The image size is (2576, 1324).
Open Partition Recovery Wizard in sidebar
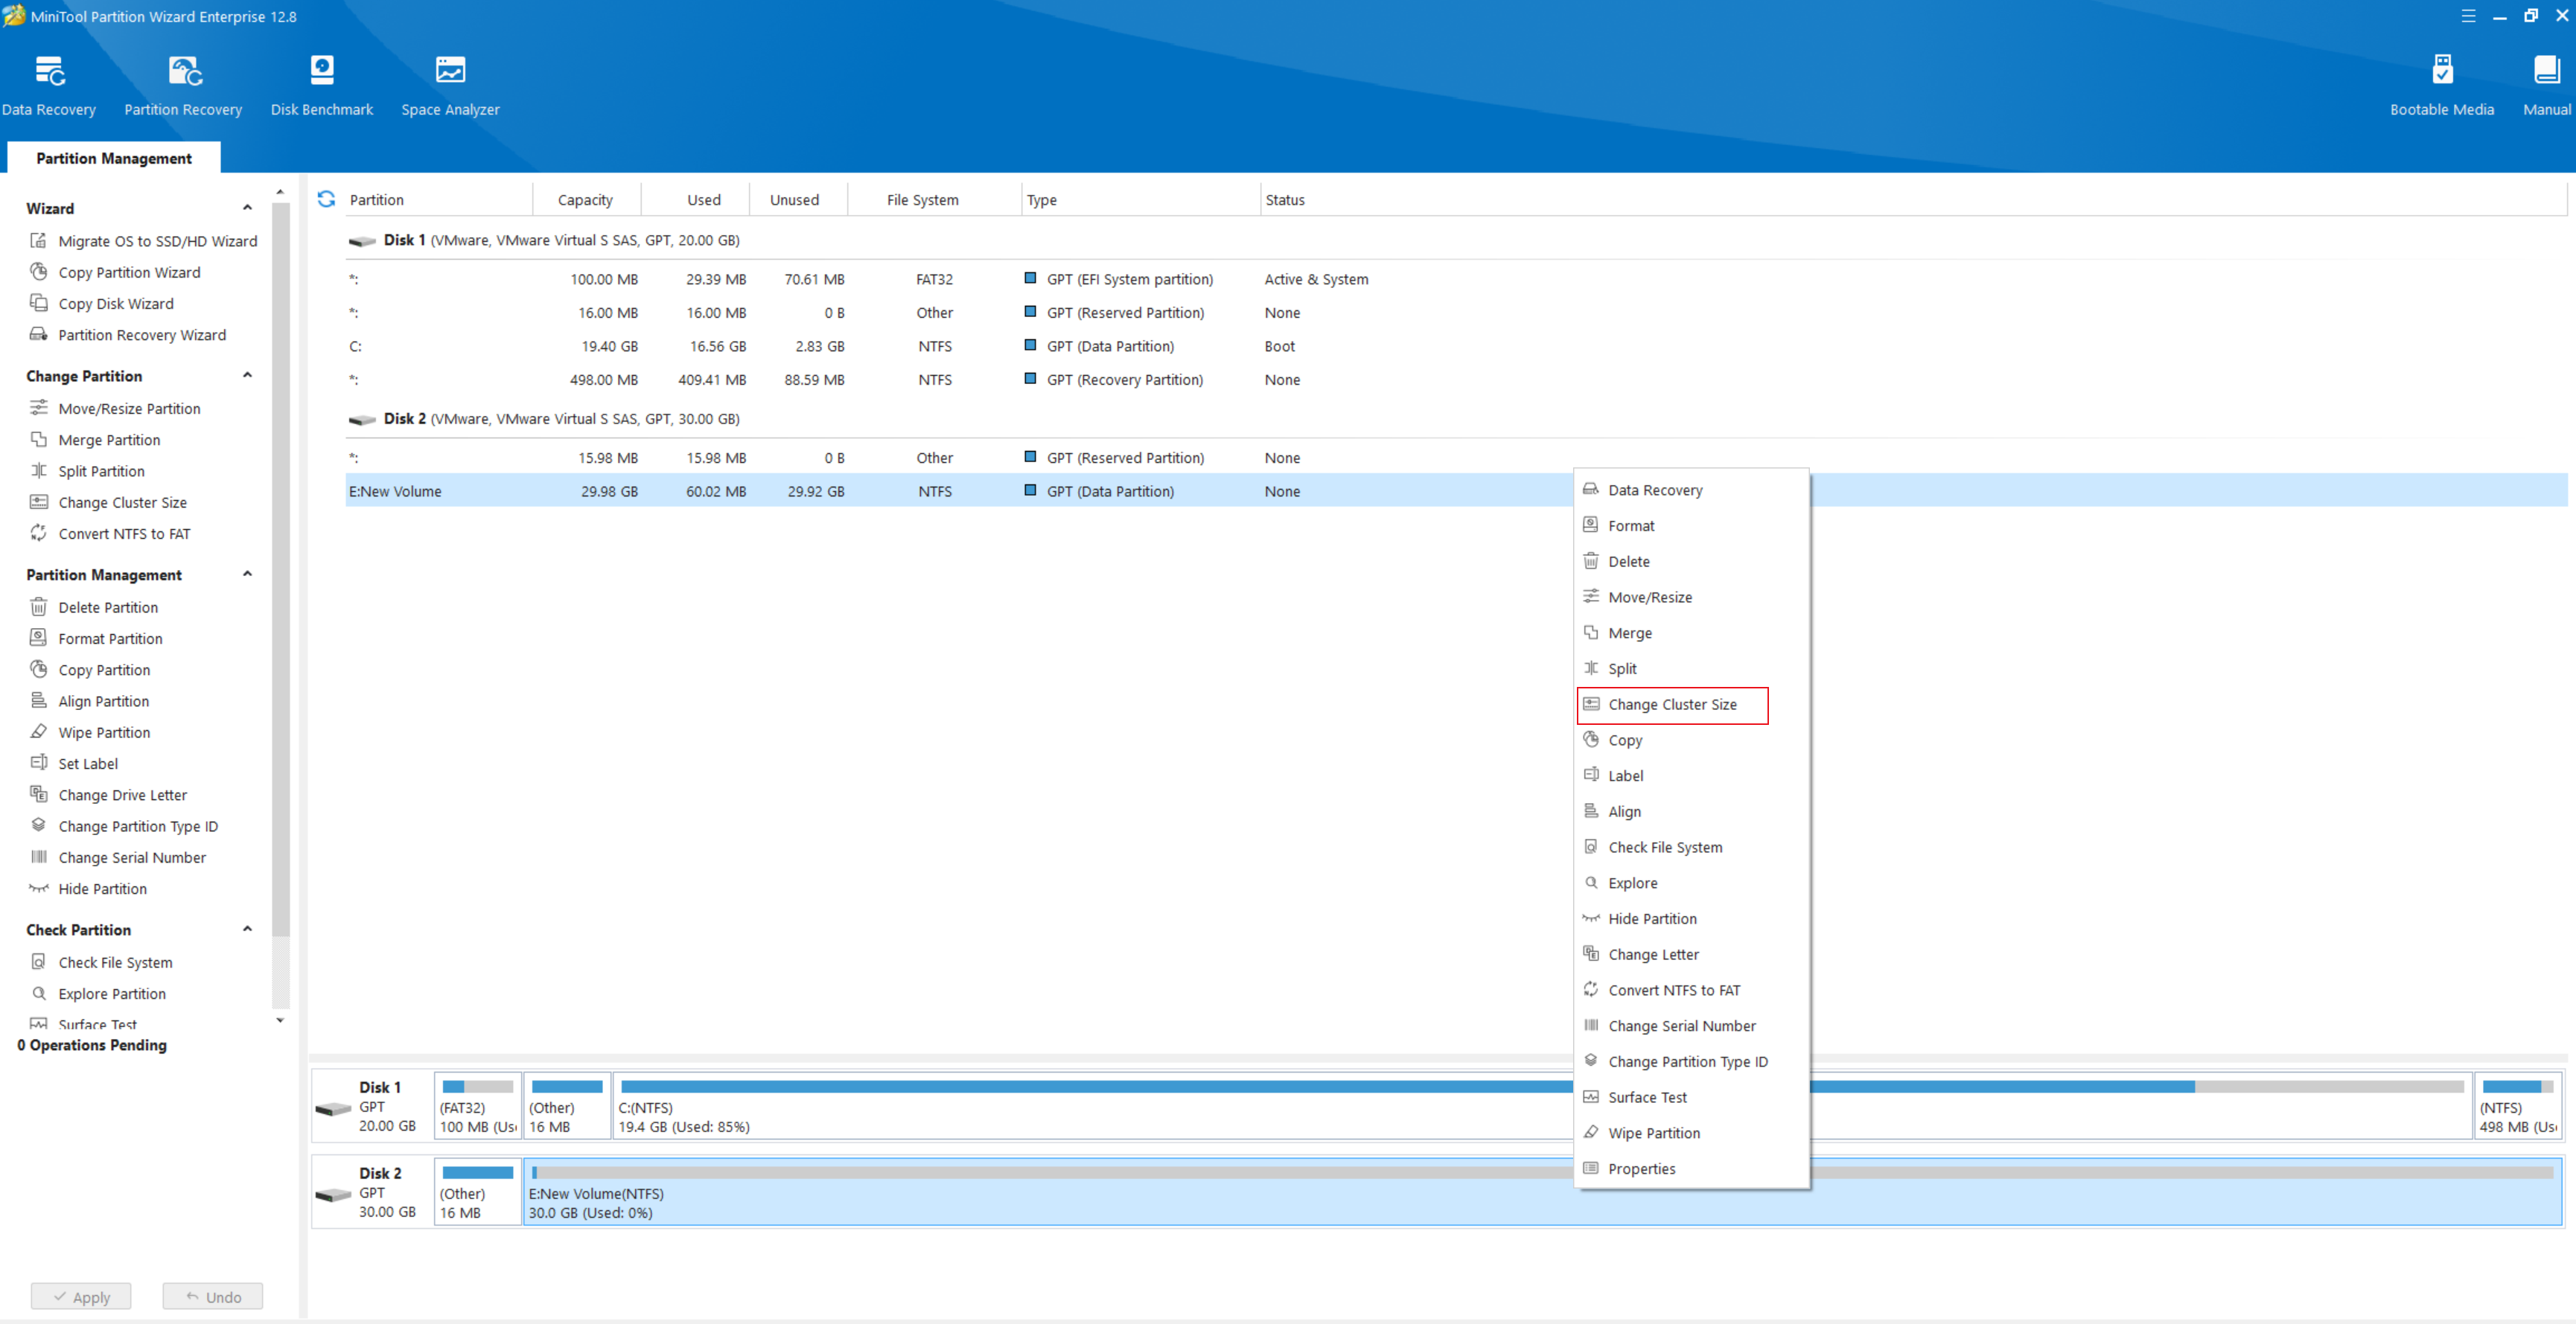129,335
